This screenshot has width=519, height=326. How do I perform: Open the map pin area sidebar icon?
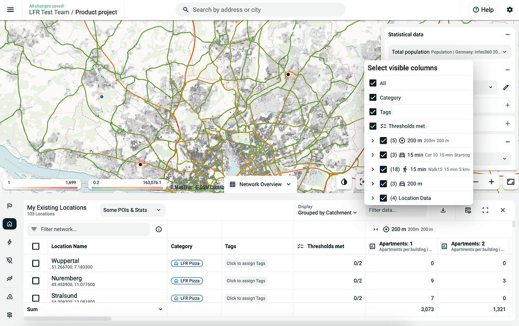(x=9, y=297)
